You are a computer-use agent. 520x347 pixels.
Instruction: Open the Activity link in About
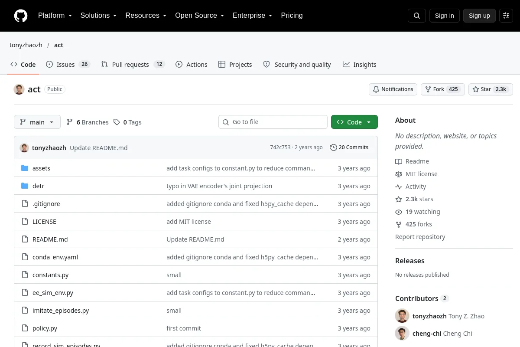point(411,187)
